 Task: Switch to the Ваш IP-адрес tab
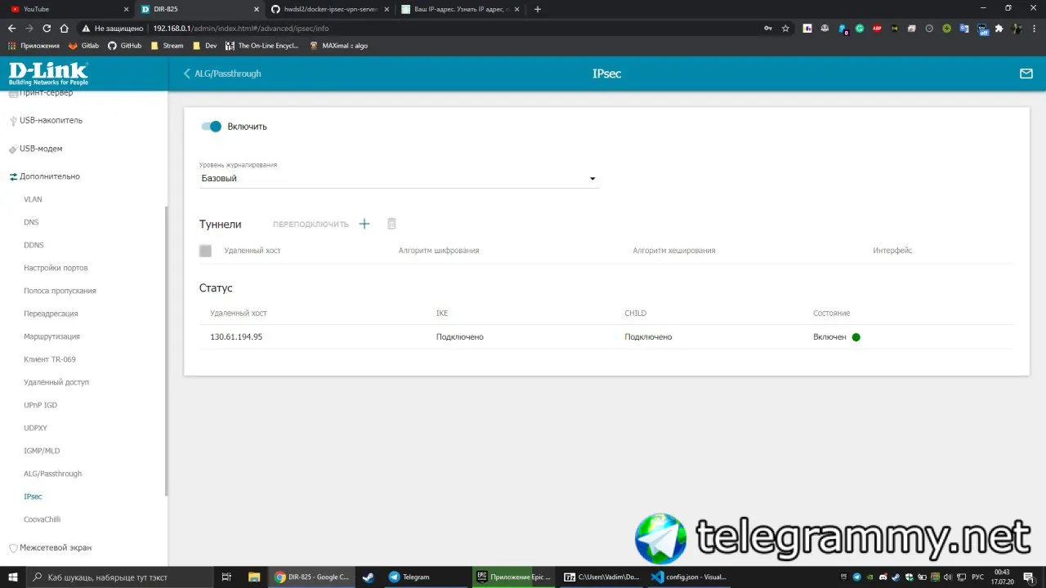click(460, 9)
